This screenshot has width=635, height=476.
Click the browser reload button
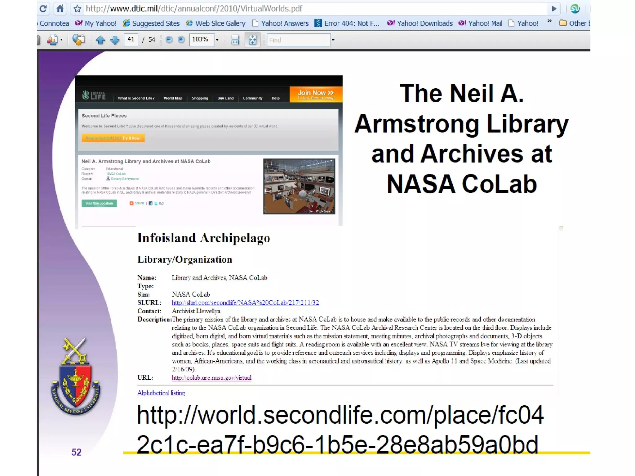(43, 9)
